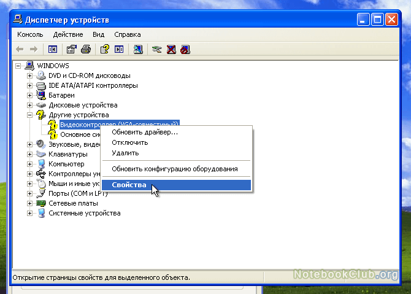411x294 pixels.
Task: Click the Print toolbar icon
Action: [x=86, y=49]
